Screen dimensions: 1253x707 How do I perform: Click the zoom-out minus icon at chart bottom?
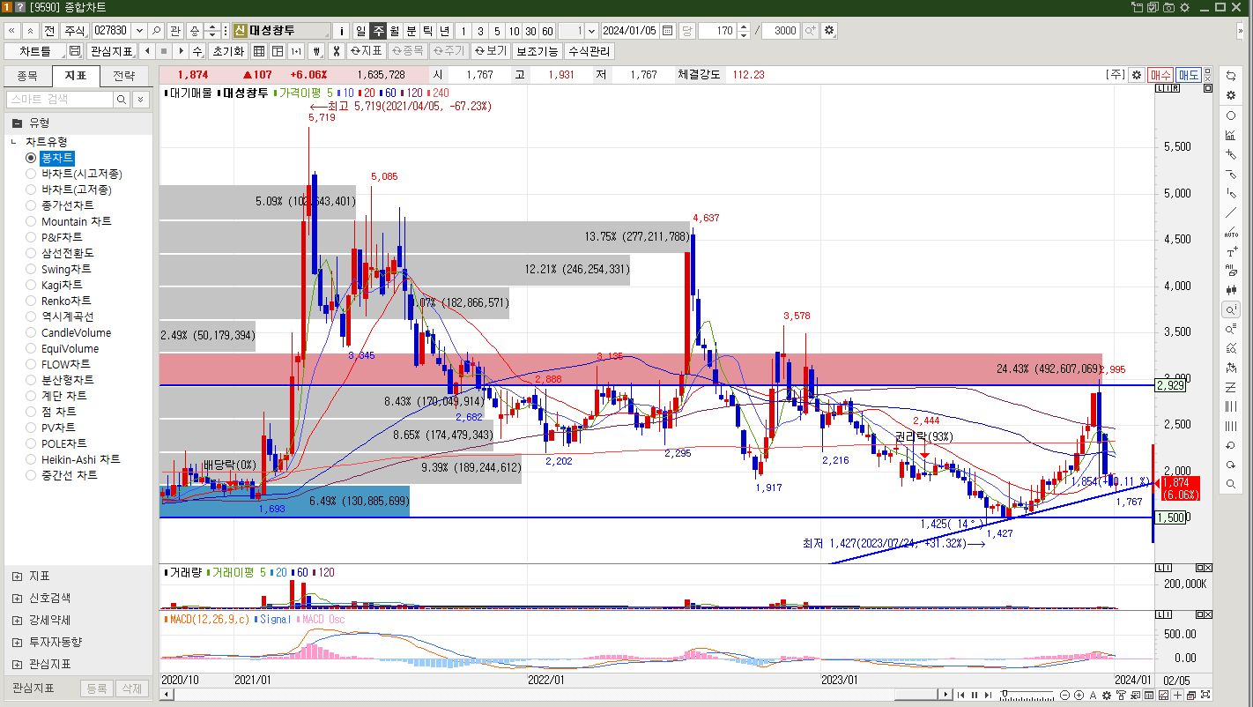(x=1065, y=696)
